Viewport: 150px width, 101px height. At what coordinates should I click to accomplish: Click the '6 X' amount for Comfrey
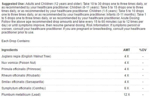click(x=126, y=88)
